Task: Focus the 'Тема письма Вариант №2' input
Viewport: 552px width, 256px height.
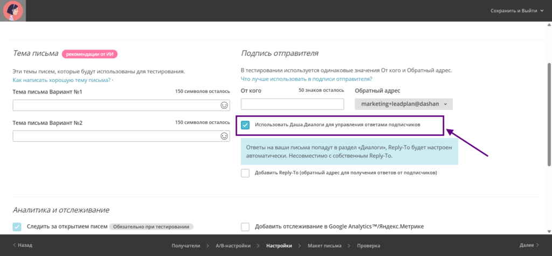Action: tap(121, 136)
